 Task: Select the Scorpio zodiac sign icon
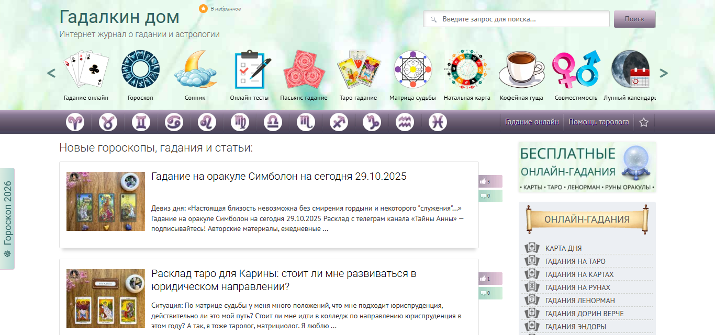tap(306, 122)
